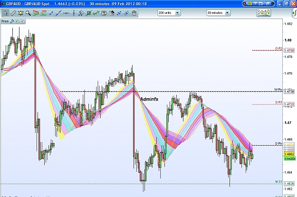Click the detach window arrow icon
The image size is (297, 197).
(x=261, y=4)
